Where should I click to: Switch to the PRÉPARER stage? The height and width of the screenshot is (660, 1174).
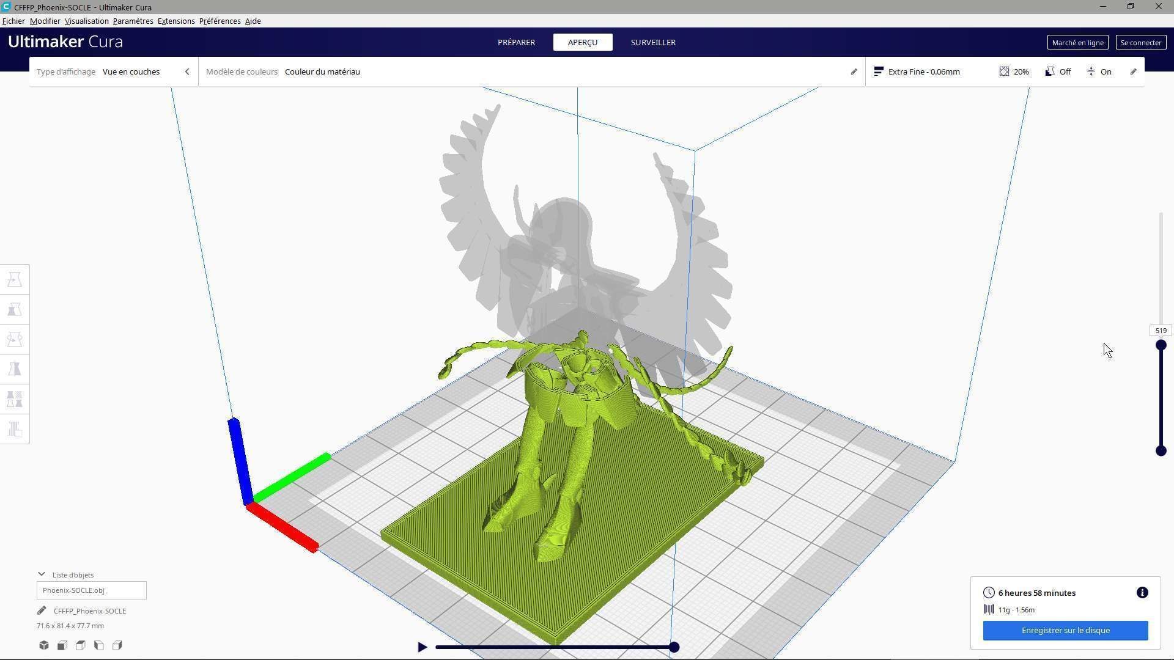[x=516, y=42]
